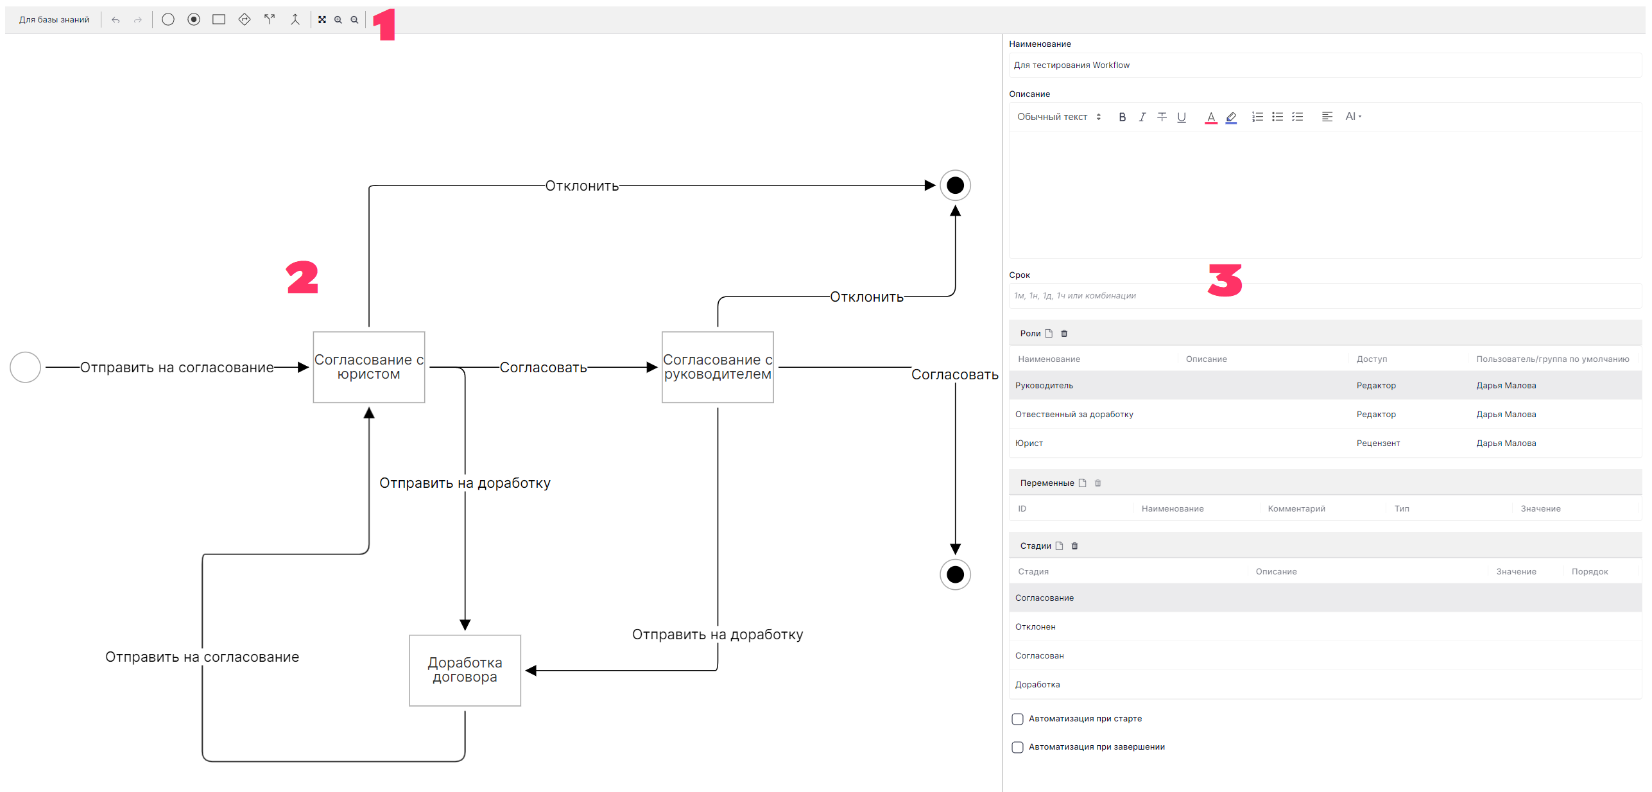The height and width of the screenshot is (792, 1652).
Task: Add a new stage in Стадии
Action: [x=1060, y=546]
